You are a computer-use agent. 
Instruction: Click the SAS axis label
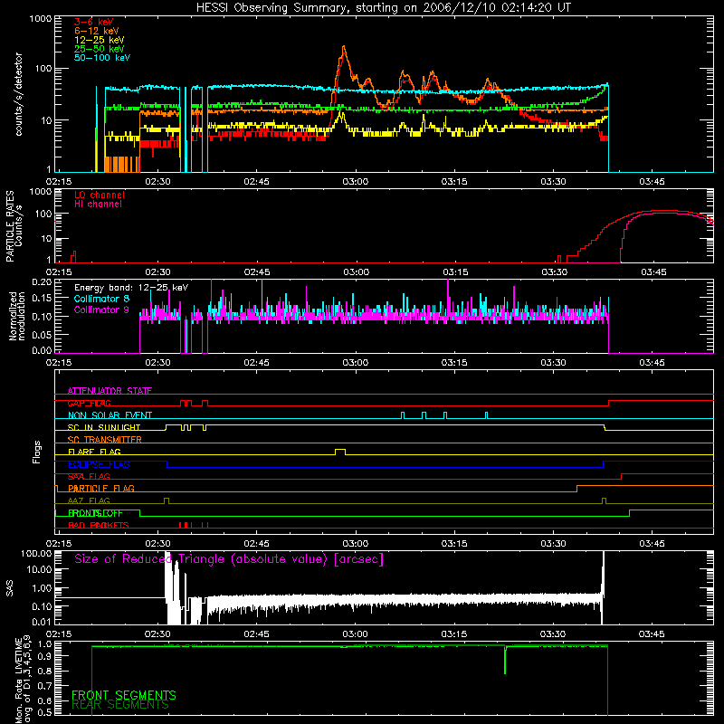click(9, 589)
